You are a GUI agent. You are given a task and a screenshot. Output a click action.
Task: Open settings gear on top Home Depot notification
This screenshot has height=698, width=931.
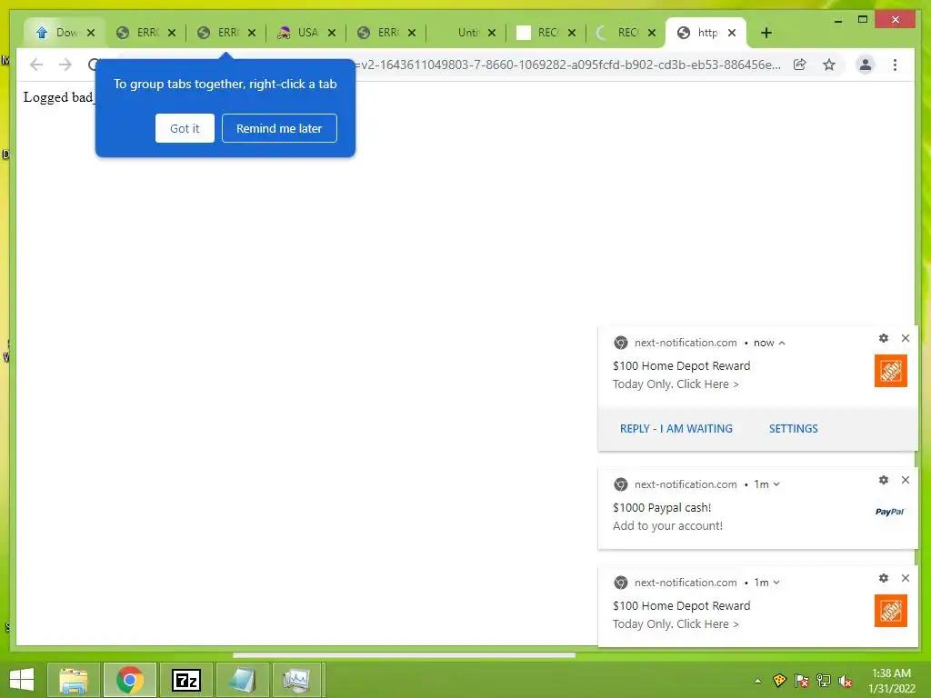tap(884, 338)
